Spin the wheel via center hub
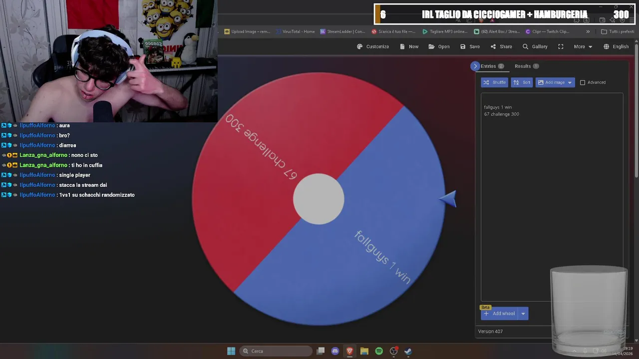 [319, 199]
